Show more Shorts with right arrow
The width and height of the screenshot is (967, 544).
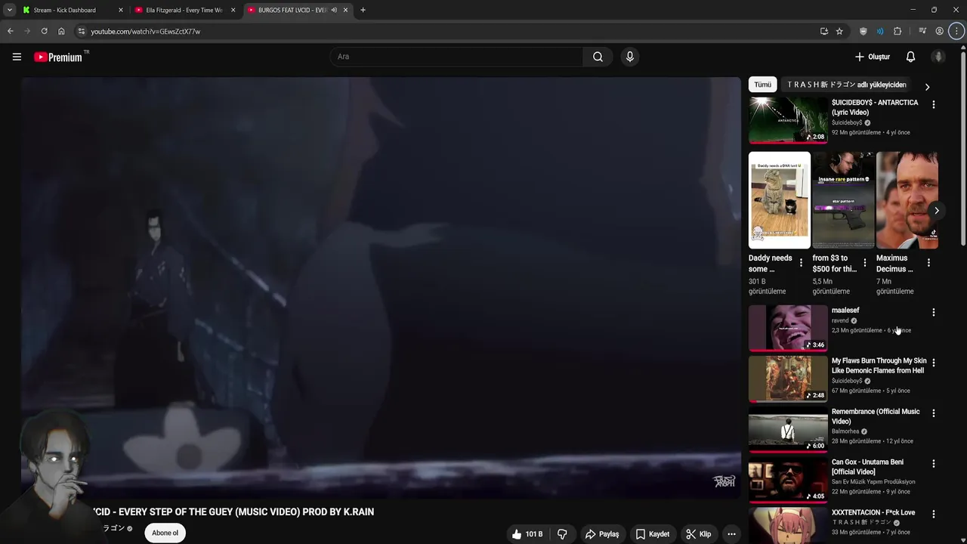936,211
